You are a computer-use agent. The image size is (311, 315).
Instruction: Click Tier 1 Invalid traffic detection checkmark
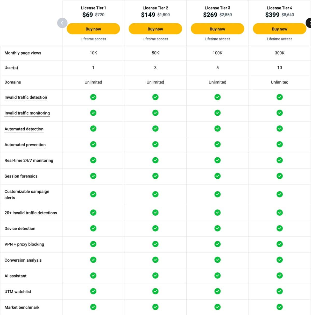point(93,97)
